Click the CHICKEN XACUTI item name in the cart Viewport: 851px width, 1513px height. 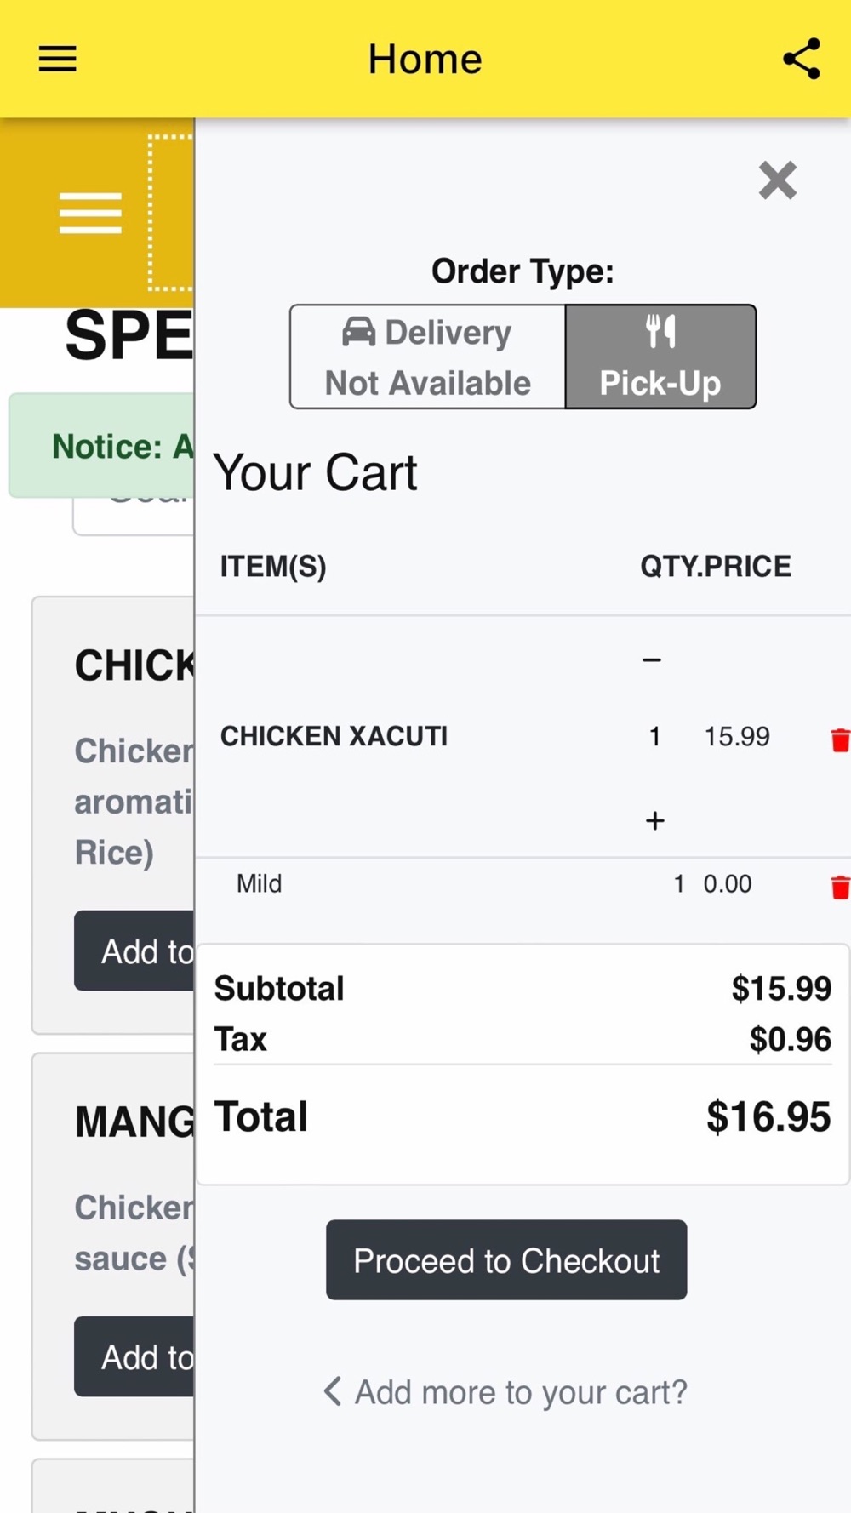(334, 736)
